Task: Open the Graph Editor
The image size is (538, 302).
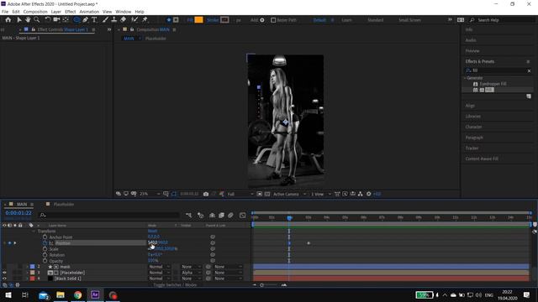Action: click(243, 215)
